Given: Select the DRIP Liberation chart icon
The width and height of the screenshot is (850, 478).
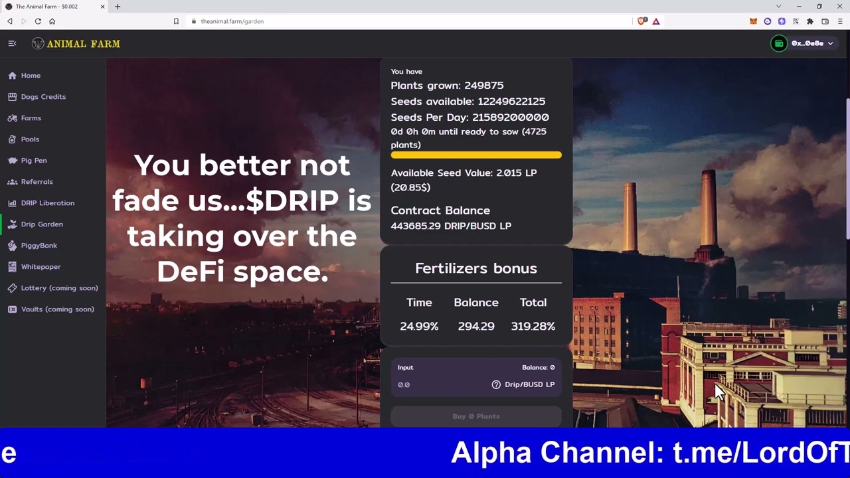Looking at the screenshot, I should pos(12,203).
